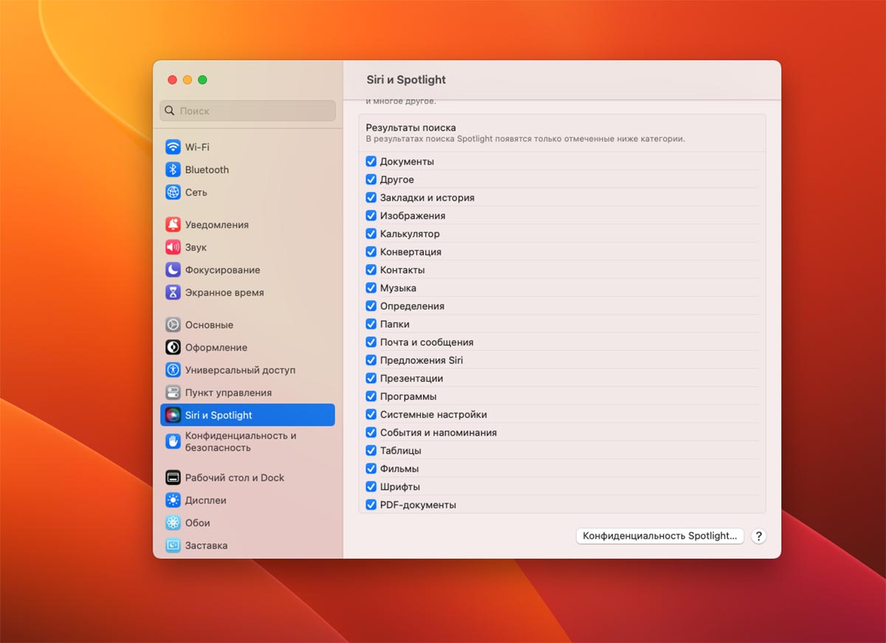Open Уведомления bell icon

tap(173, 224)
